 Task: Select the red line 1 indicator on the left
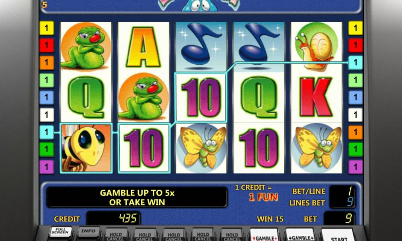[47, 45]
